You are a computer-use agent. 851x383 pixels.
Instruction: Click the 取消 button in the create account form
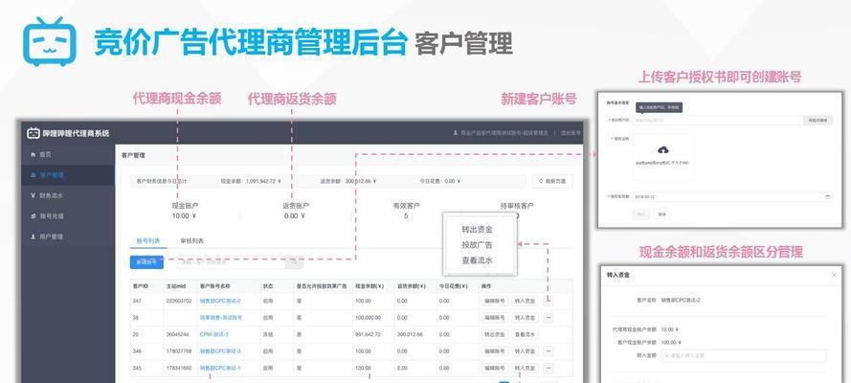click(661, 214)
